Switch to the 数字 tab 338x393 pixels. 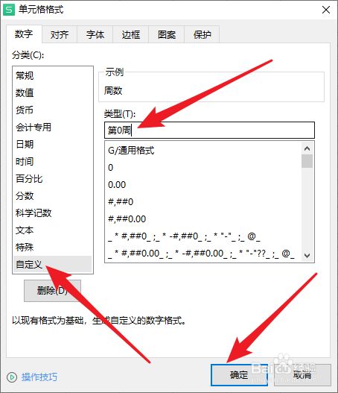pos(24,34)
